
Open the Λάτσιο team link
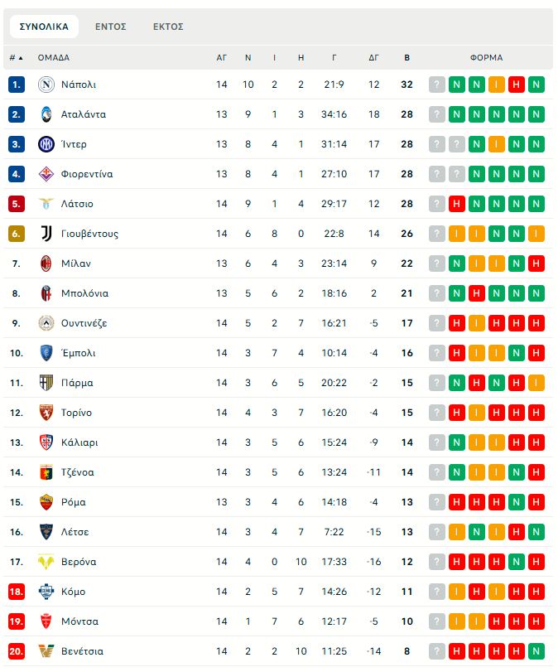(x=77, y=204)
